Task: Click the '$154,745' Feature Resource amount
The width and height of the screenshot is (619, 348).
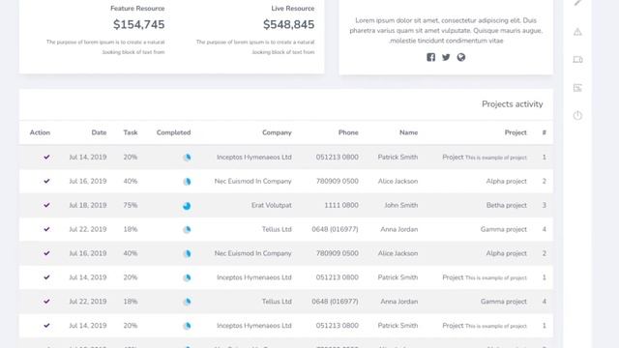Action: tap(139, 24)
